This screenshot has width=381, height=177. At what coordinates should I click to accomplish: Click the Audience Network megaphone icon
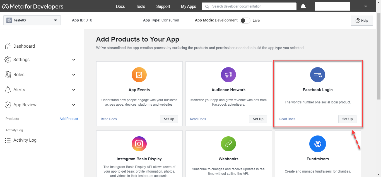[x=228, y=75]
